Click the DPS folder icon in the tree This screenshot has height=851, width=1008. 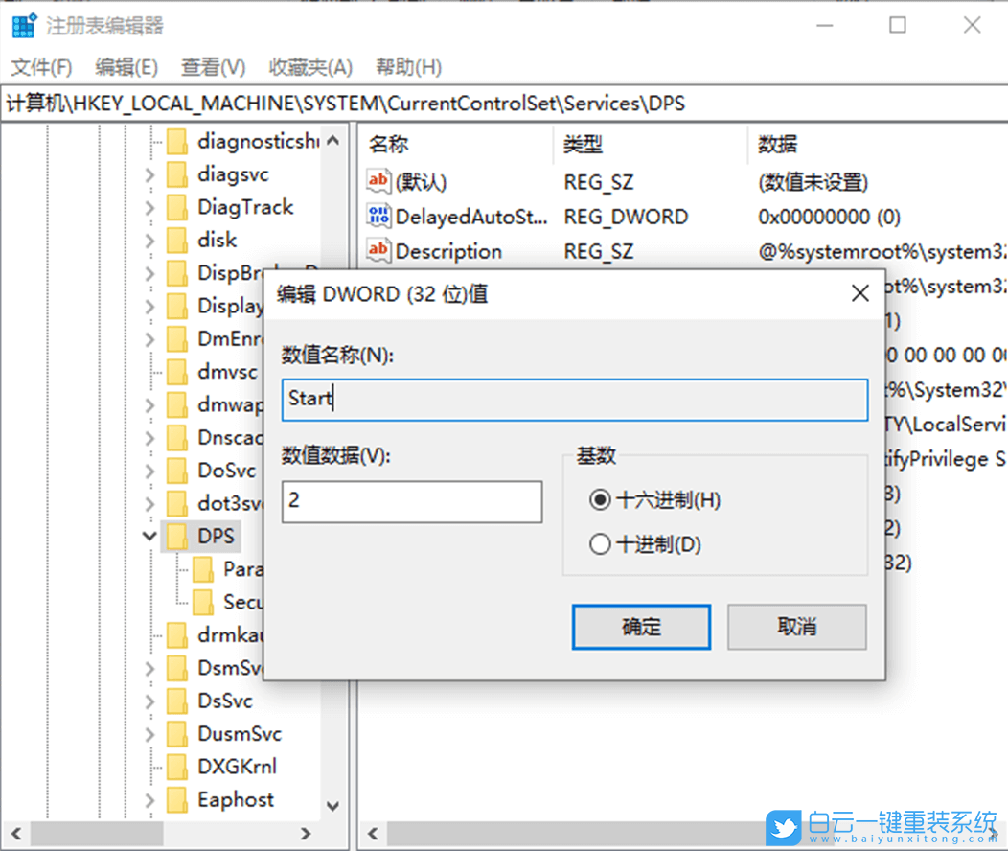pos(179,536)
